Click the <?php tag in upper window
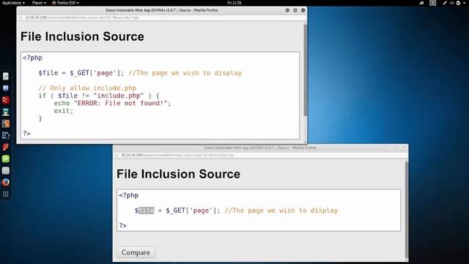The height and width of the screenshot is (264, 469). click(32, 58)
